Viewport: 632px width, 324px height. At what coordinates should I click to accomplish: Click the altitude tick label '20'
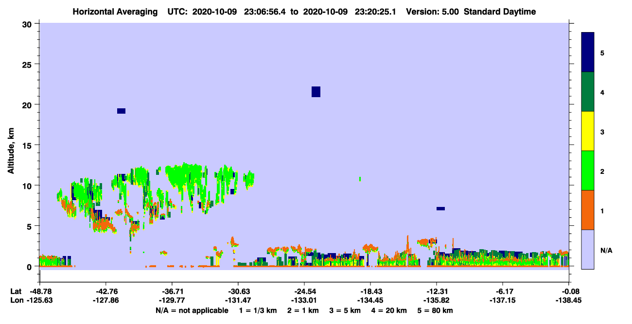28,104
